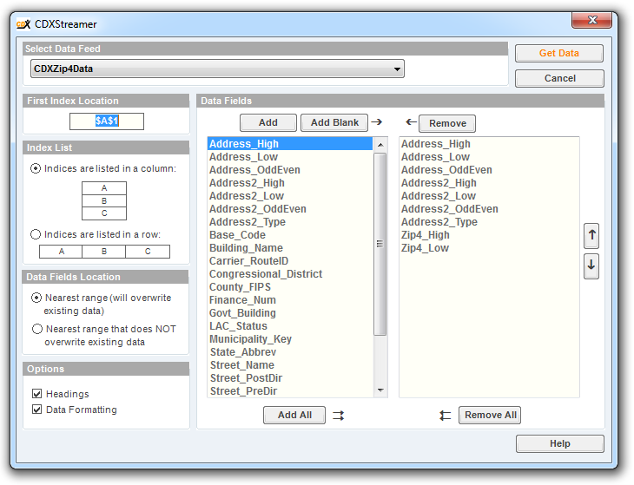The image size is (634, 485).
Task: Click the Get Data button
Action: tap(559, 53)
